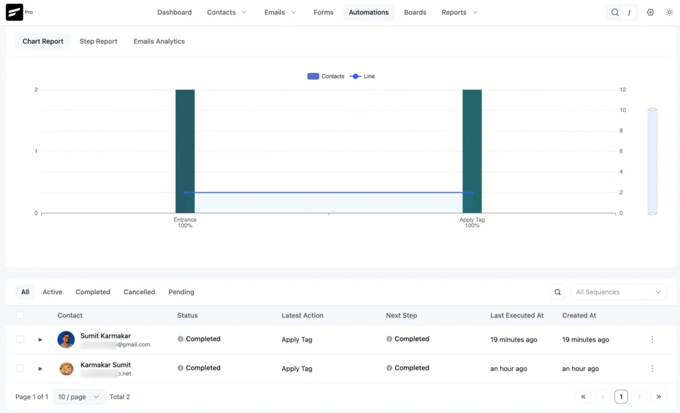Click Sumit Karmakar's avatar photo
Viewport: 680px width, 413px height.
pos(66,339)
